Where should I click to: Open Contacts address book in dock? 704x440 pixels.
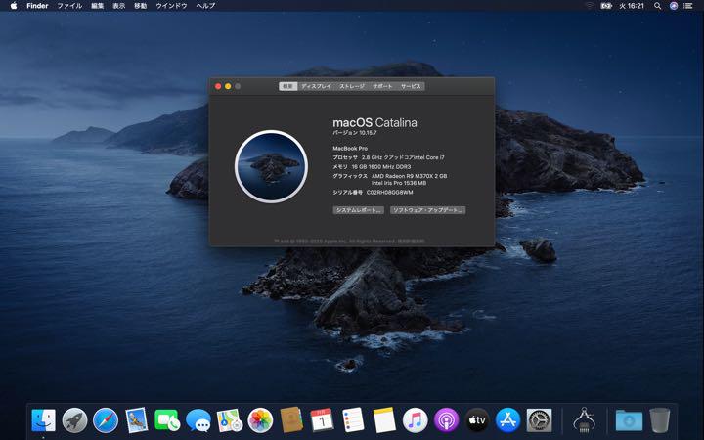[291, 420]
